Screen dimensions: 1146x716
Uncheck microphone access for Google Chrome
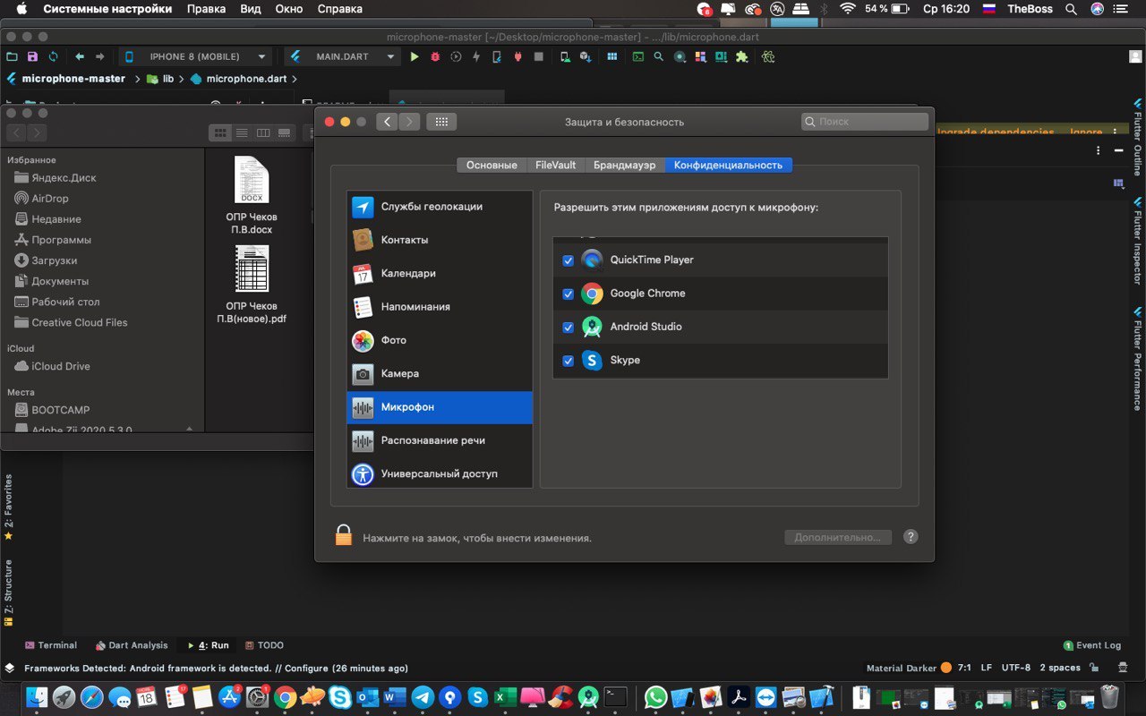568,294
